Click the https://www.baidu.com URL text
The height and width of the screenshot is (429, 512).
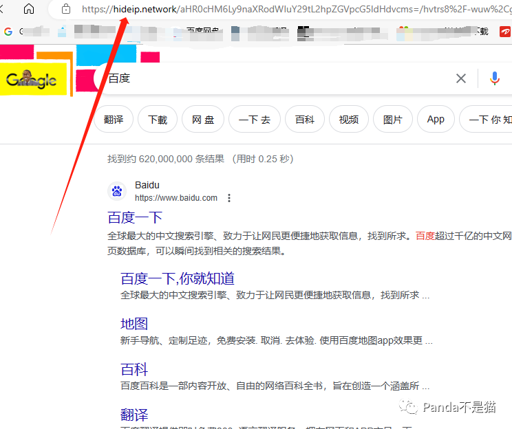pos(176,198)
